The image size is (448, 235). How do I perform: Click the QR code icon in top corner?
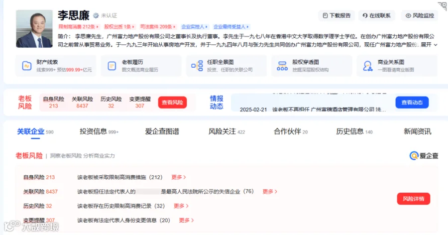pos(442,6)
